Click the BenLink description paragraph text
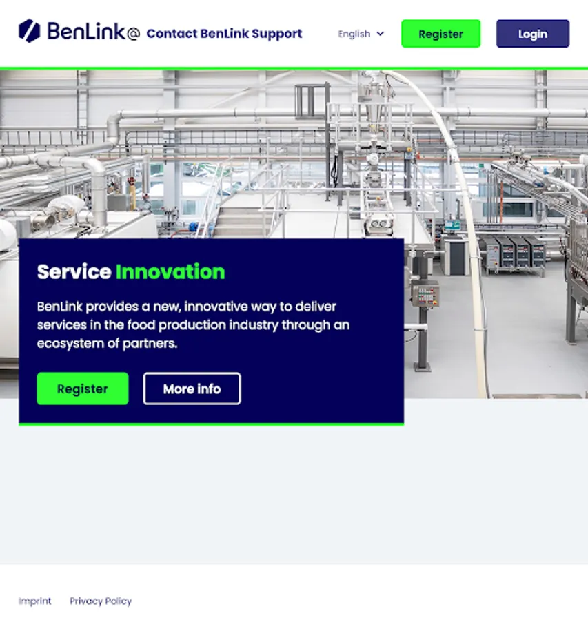 point(193,325)
